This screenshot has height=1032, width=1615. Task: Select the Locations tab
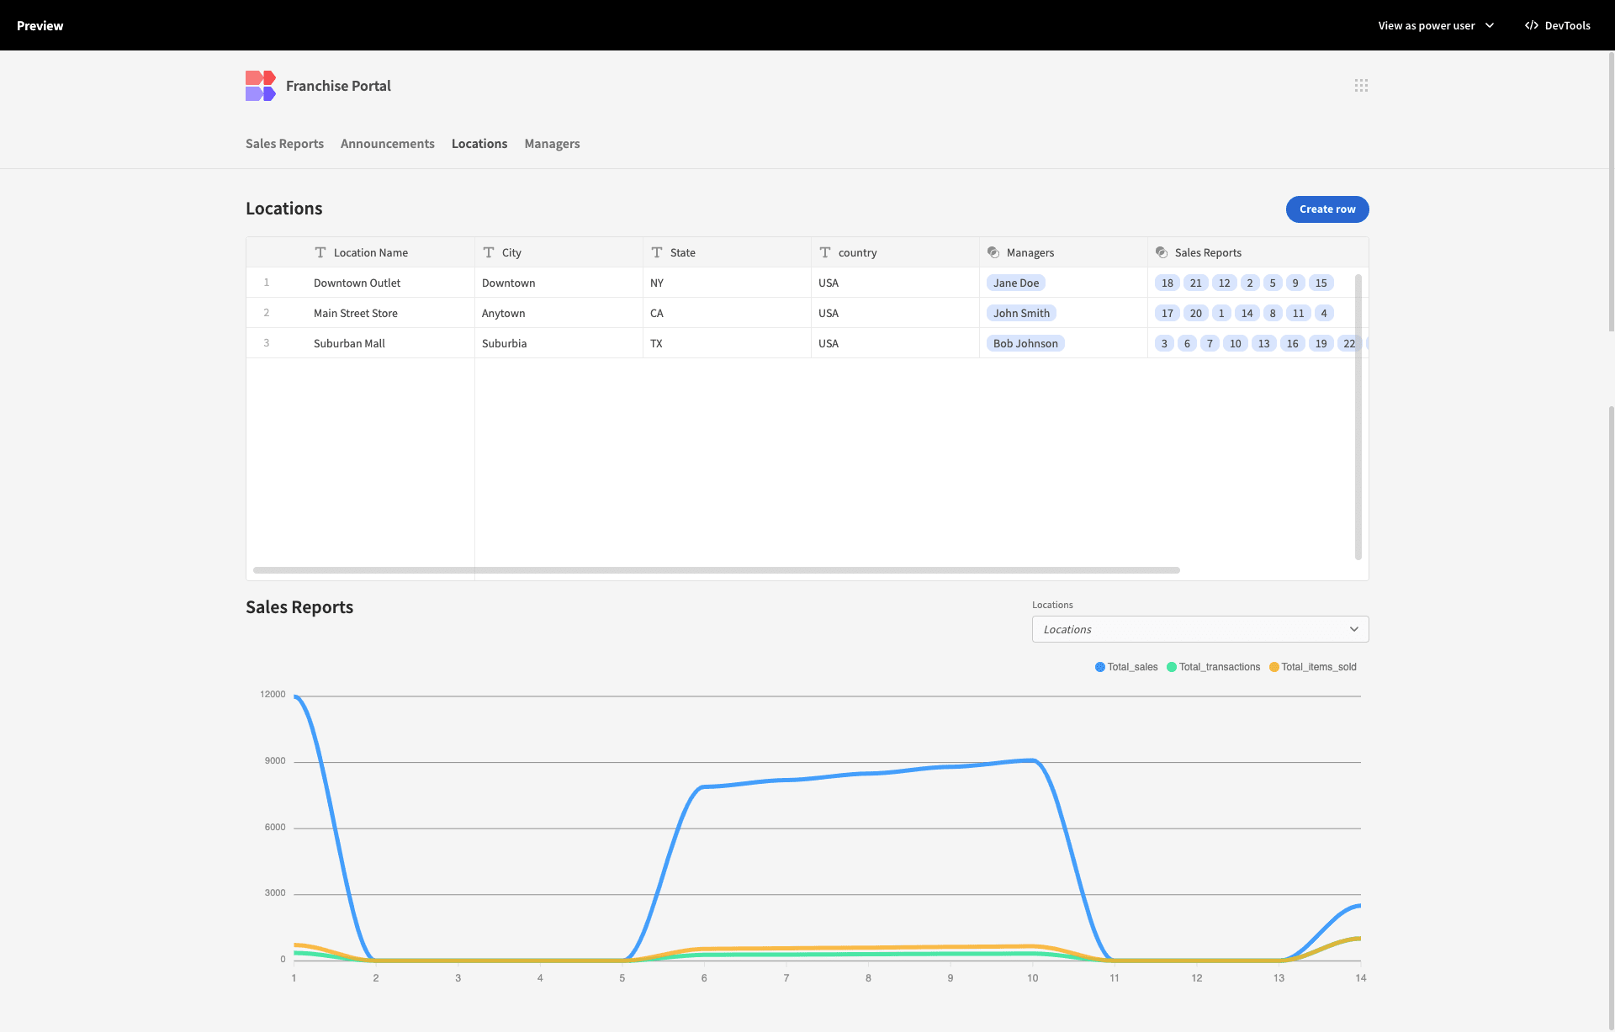point(479,144)
